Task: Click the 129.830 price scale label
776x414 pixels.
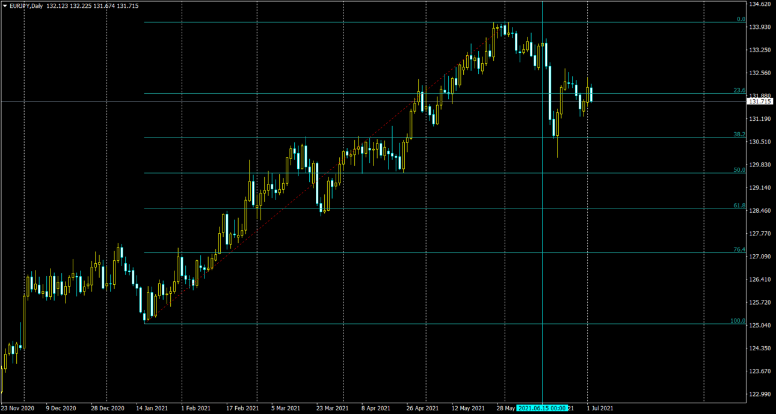Action: coord(759,165)
